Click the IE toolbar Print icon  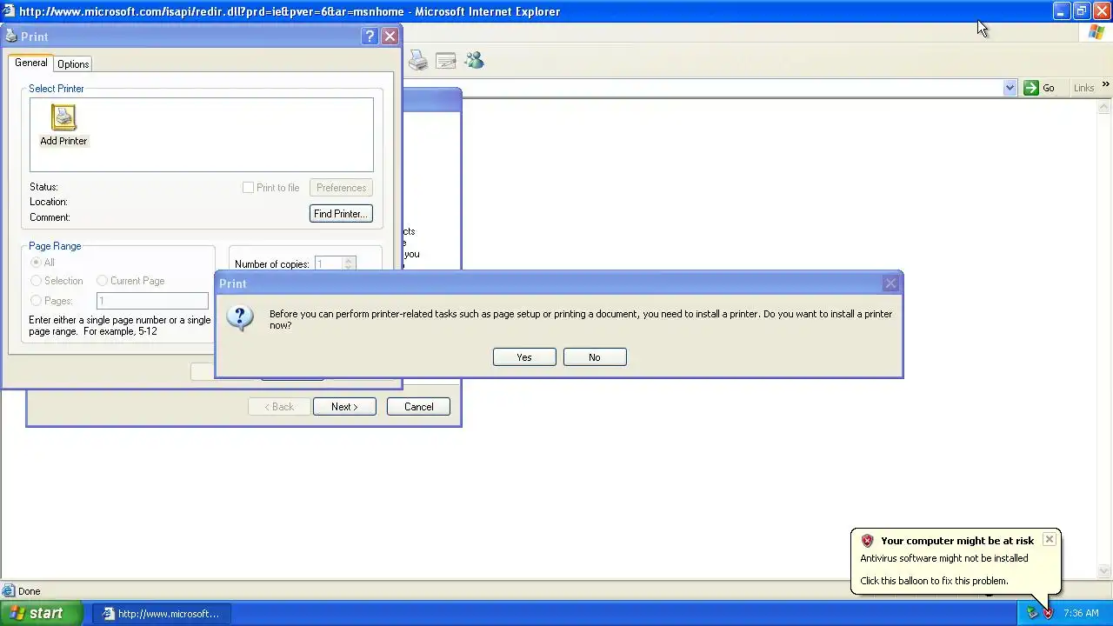[418, 60]
